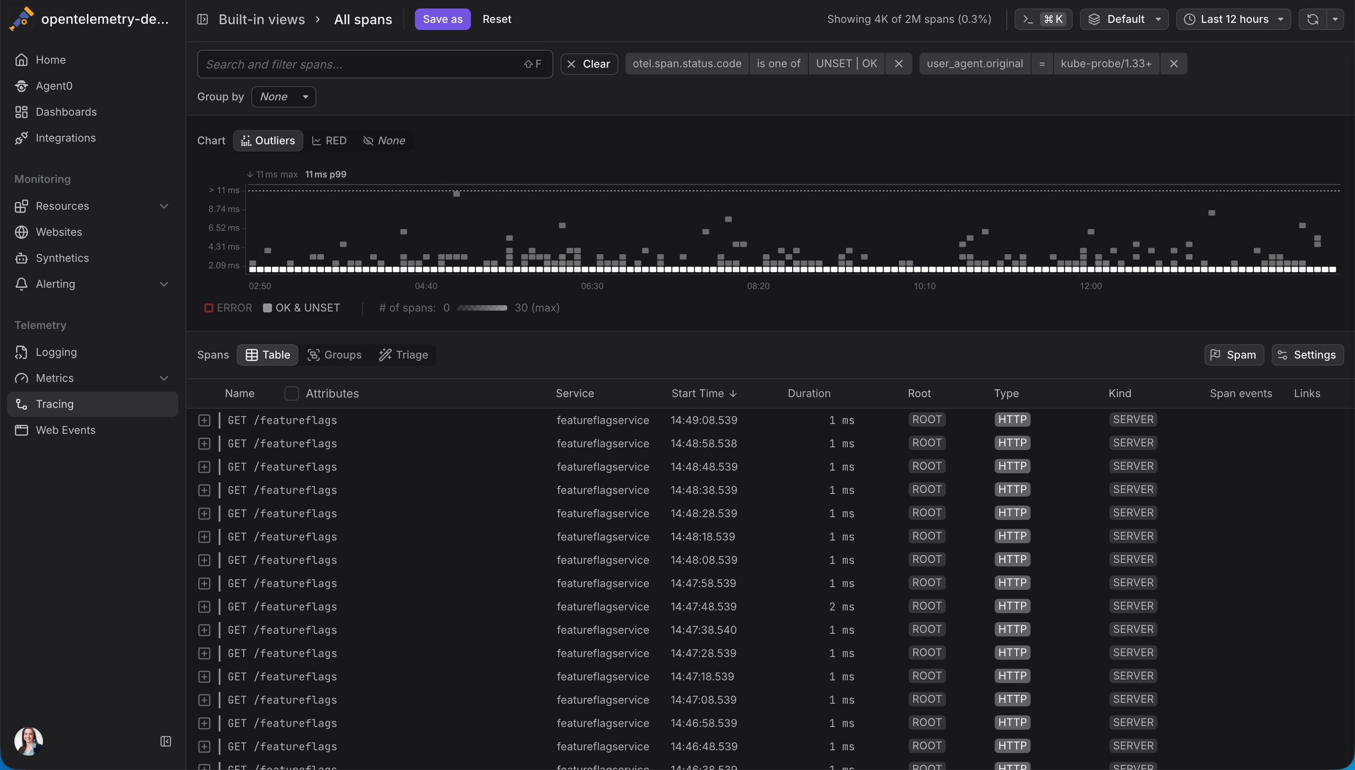Click the span count gradient scale
This screenshot has width=1355, height=770.
point(482,308)
